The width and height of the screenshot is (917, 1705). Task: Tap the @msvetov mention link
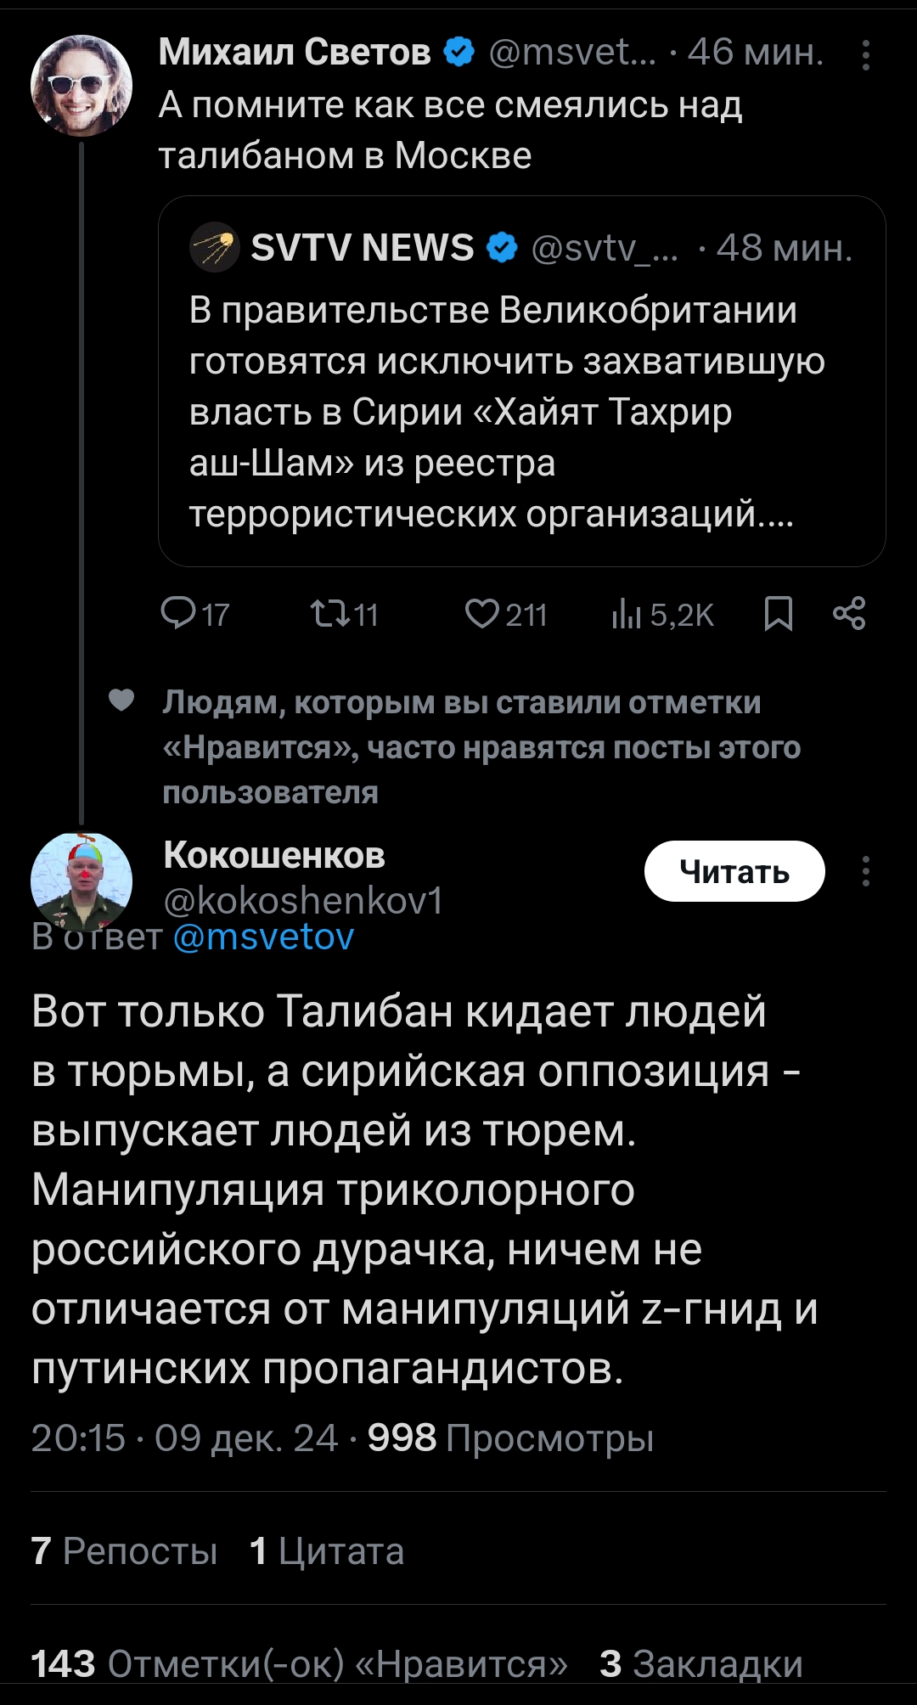pos(263,937)
